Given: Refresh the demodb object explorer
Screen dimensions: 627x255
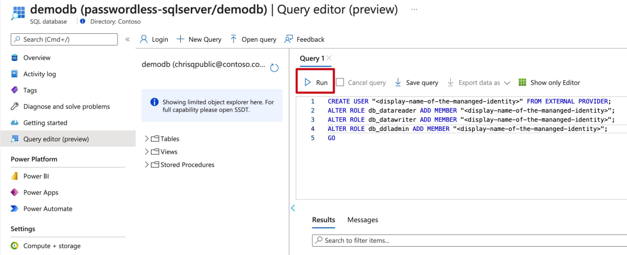Looking at the screenshot, I should point(274,67).
